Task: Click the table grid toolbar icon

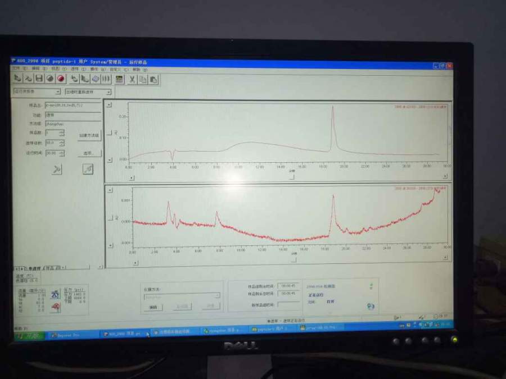Action: 119,79
